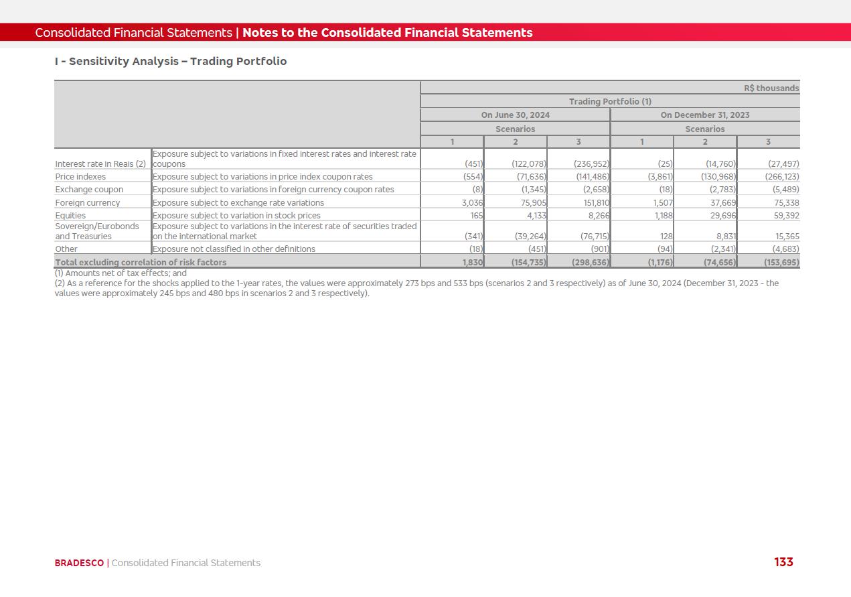Select the 'Total excluding correlation of risk factors' row
851x597 pixels.
[x=141, y=263]
